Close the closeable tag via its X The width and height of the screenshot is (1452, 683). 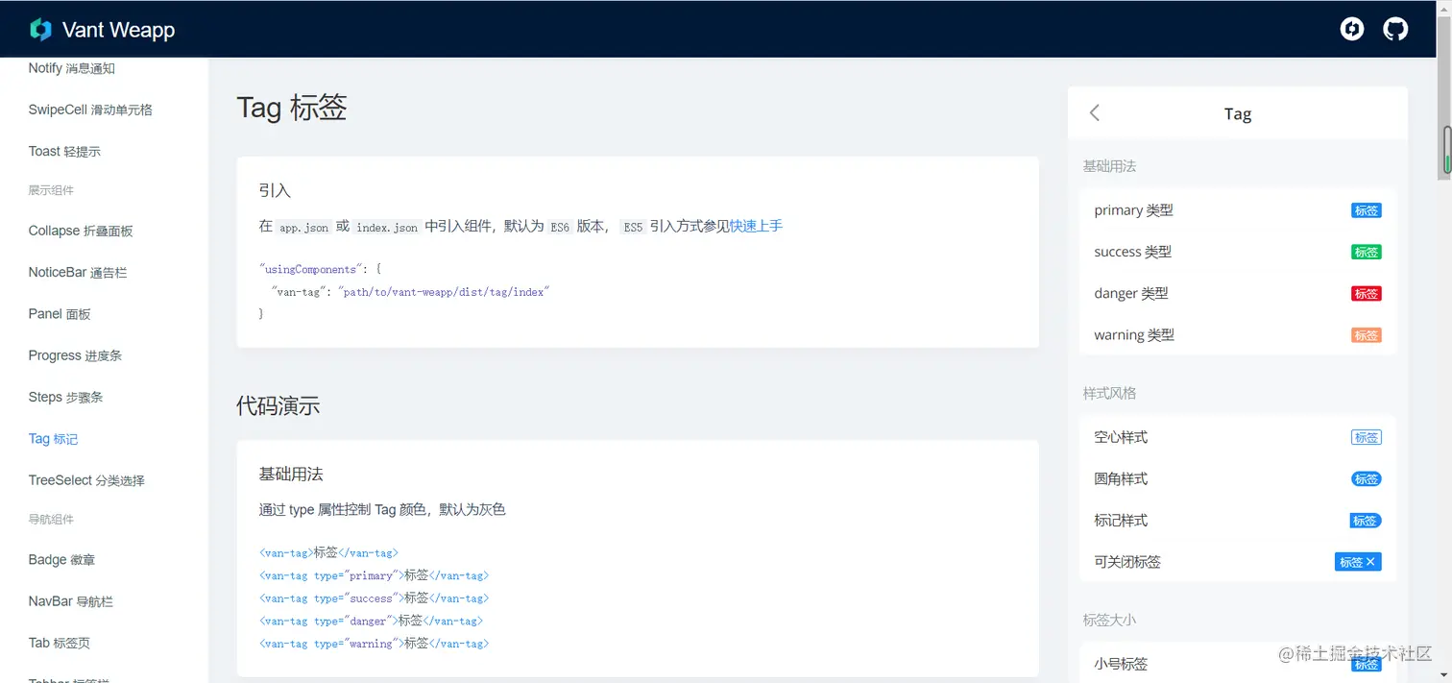(x=1370, y=562)
